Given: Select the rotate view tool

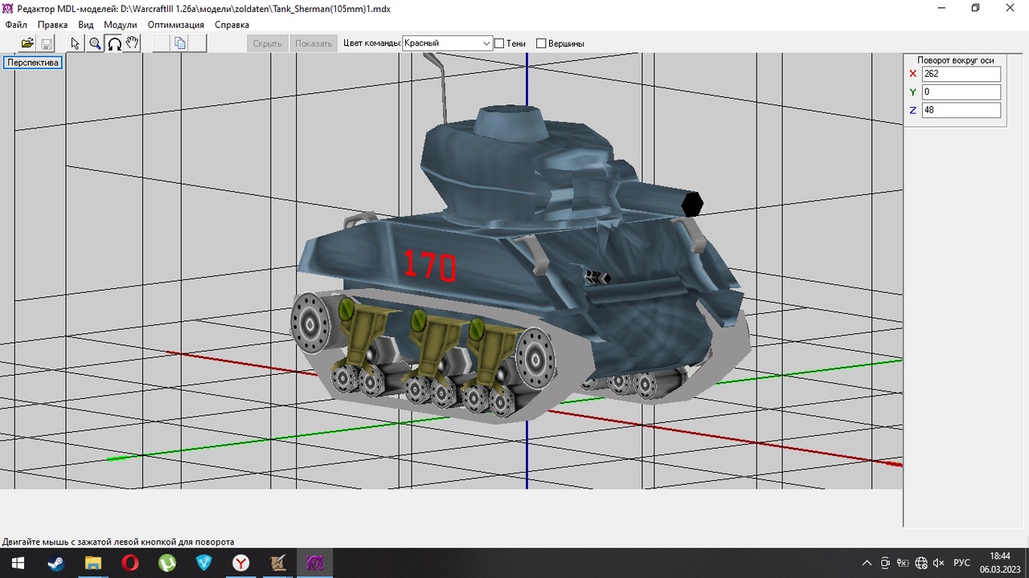Looking at the screenshot, I should (x=114, y=43).
